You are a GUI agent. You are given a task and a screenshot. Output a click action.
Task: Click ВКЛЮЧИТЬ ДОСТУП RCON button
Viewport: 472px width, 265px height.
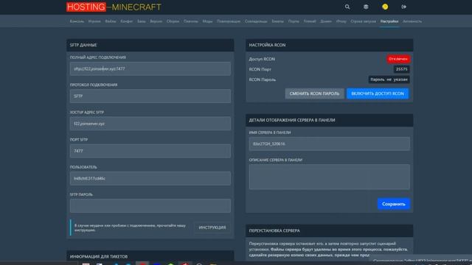(x=378, y=93)
